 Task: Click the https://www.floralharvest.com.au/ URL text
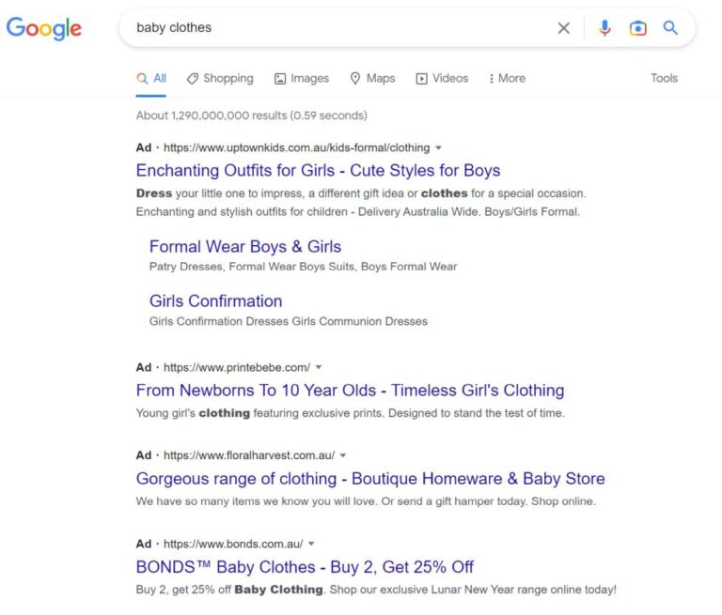pos(249,455)
